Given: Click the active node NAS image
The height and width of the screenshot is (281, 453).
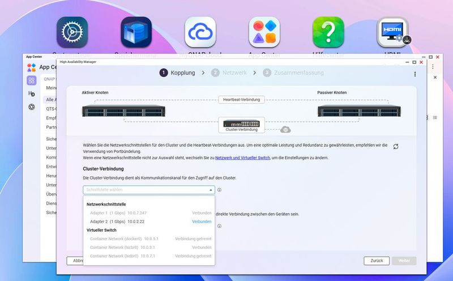Looking at the screenshot, I should click(x=123, y=110).
